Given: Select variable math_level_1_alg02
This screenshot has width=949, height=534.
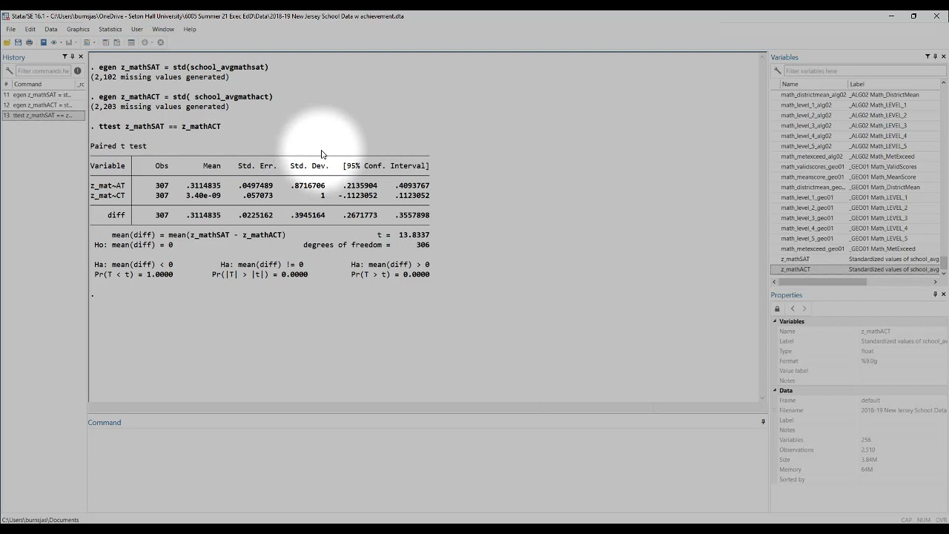Looking at the screenshot, I should 856,105.
